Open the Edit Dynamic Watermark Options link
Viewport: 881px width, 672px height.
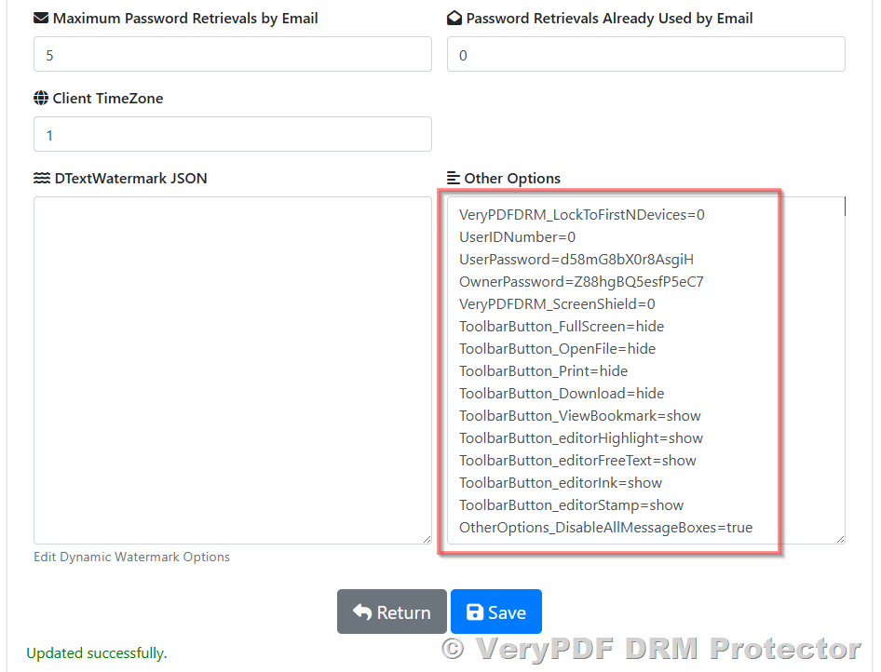(x=131, y=558)
